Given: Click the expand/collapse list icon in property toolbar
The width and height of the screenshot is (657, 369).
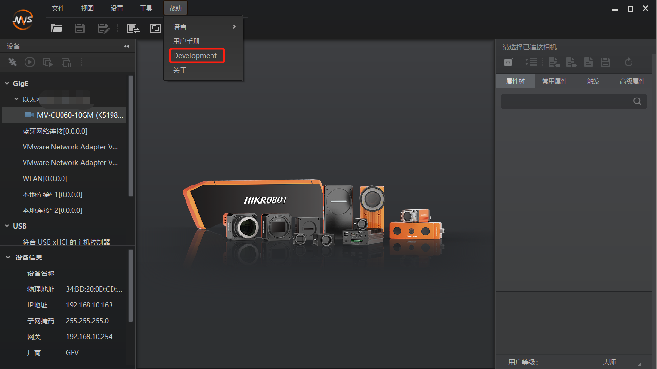Looking at the screenshot, I should (x=531, y=62).
